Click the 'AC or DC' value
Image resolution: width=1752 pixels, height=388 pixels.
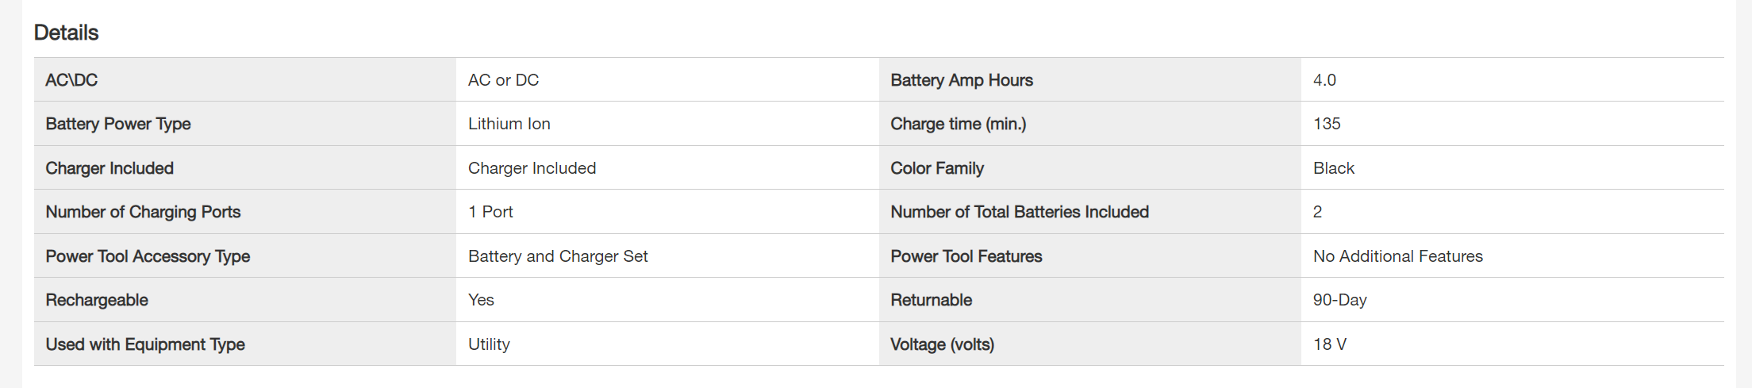503,80
